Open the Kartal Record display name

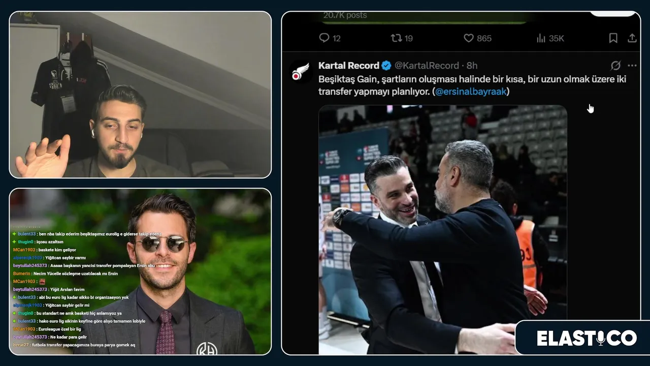point(349,66)
